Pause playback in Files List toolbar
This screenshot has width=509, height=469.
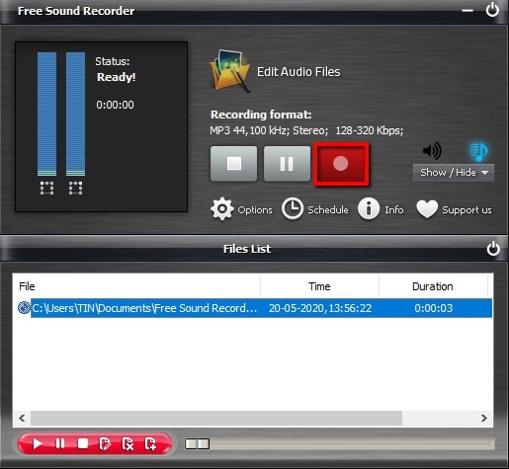pos(60,443)
